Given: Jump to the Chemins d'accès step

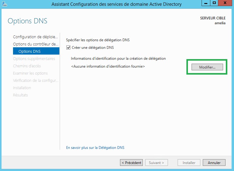Looking at the screenshot, I should click(27, 66).
